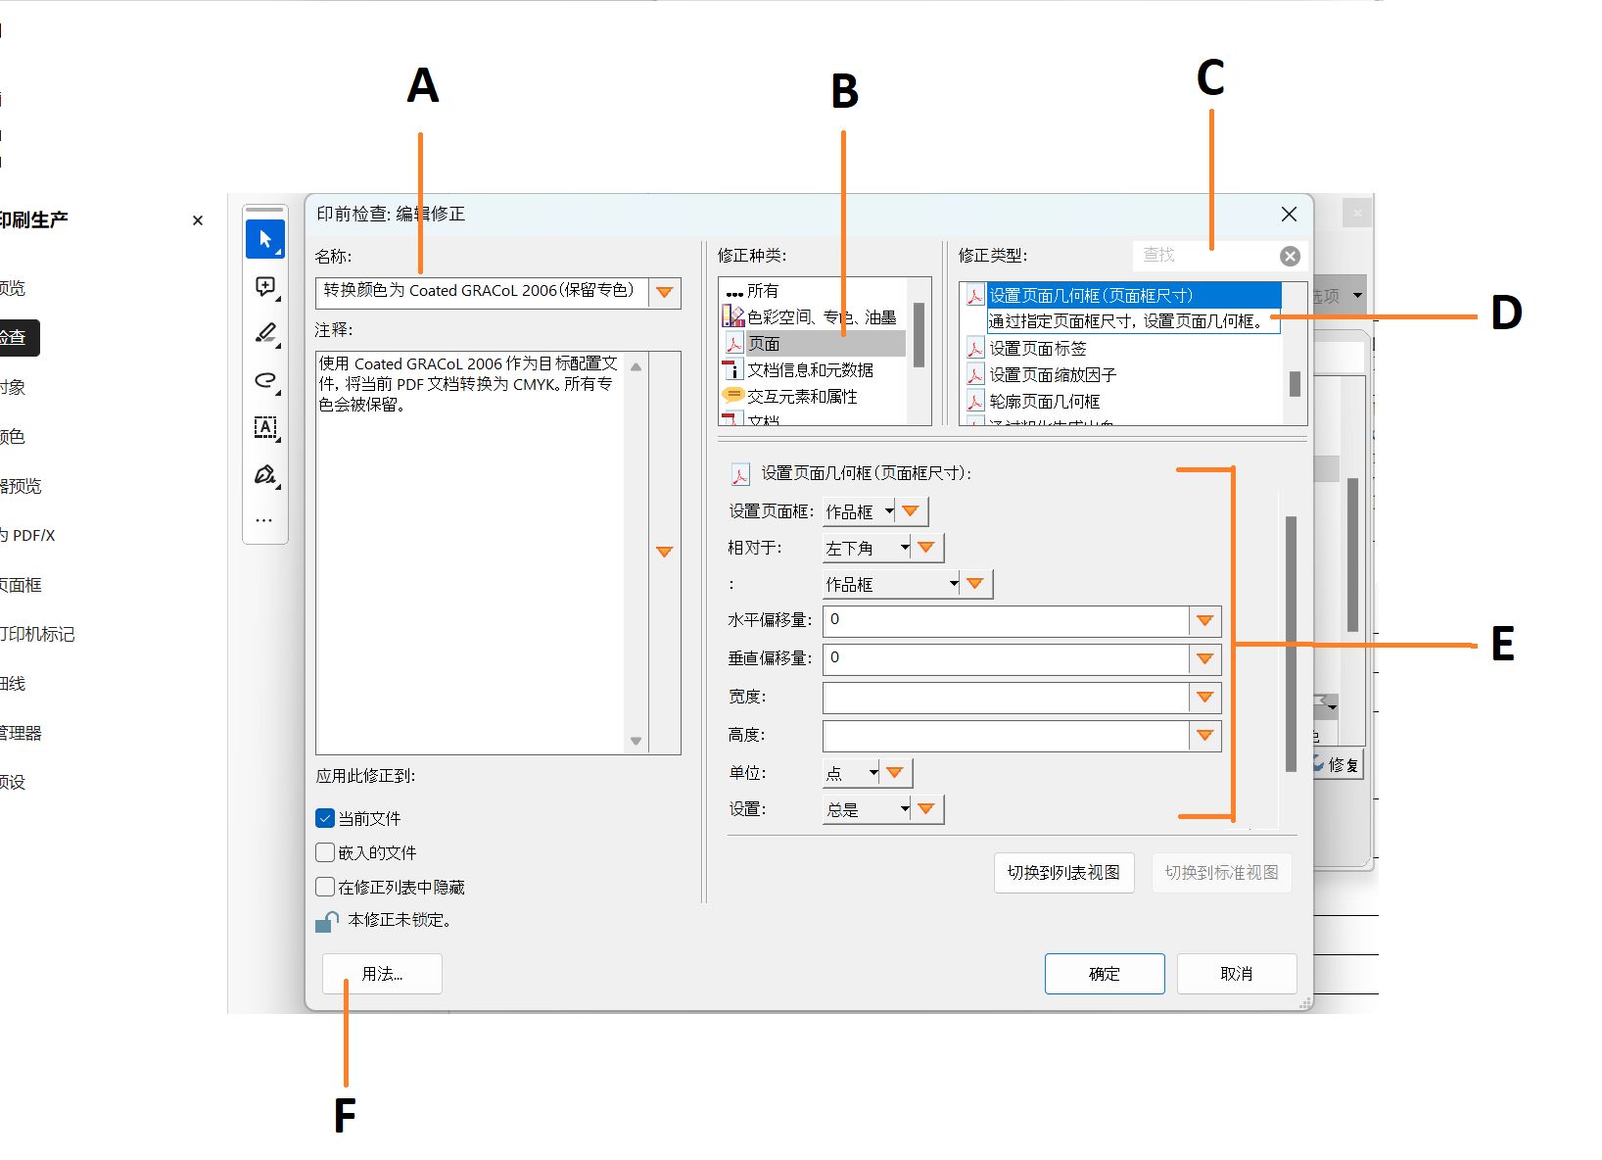The image size is (1602, 1160).
Task: Close the 印刷生产 side panel
Action: click(198, 220)
